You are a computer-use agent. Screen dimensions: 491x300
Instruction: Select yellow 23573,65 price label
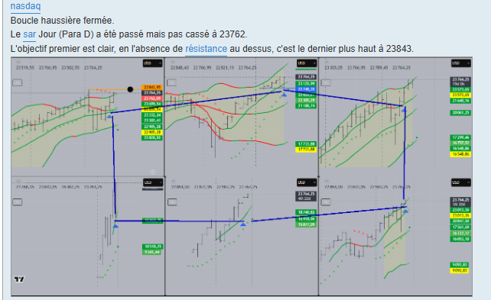(x=460, y=95)
